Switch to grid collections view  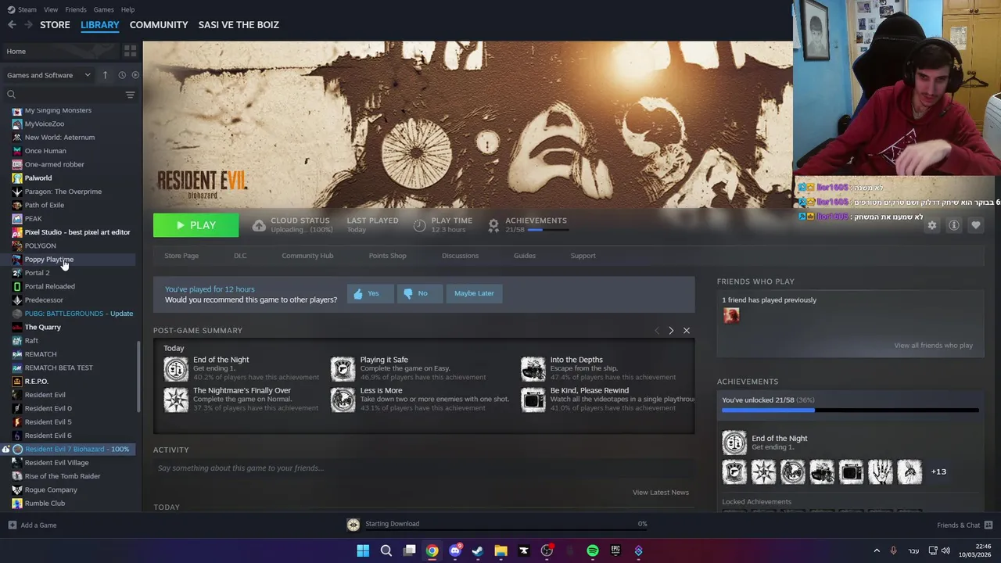130,51
